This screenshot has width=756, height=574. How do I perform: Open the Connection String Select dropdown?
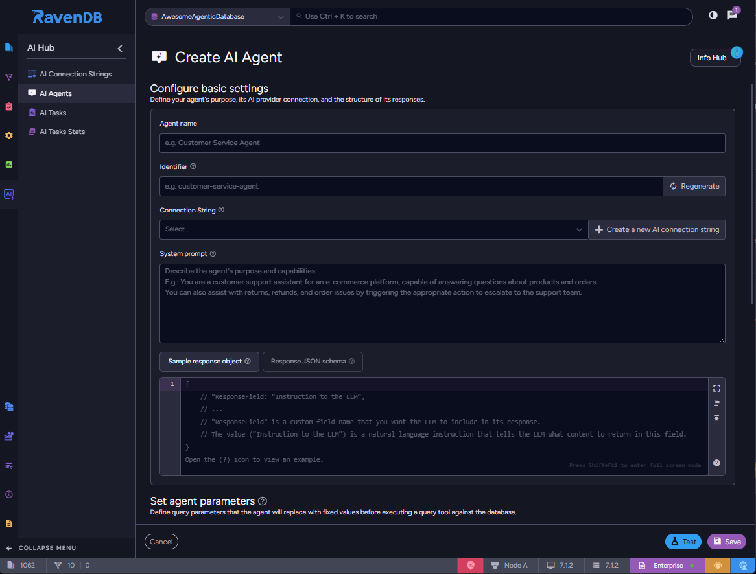(373, 229)
